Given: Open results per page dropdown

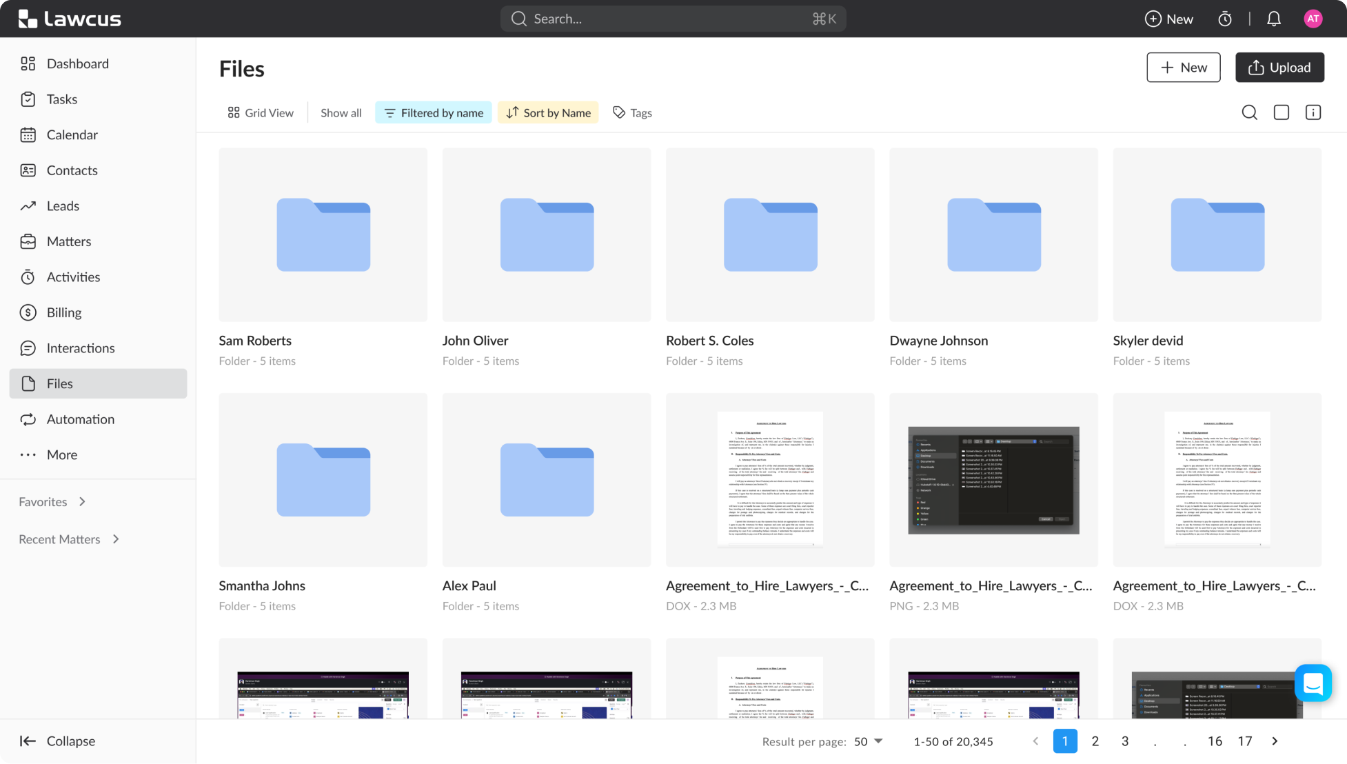Looking at the screenshot, I should coord(868,741).
